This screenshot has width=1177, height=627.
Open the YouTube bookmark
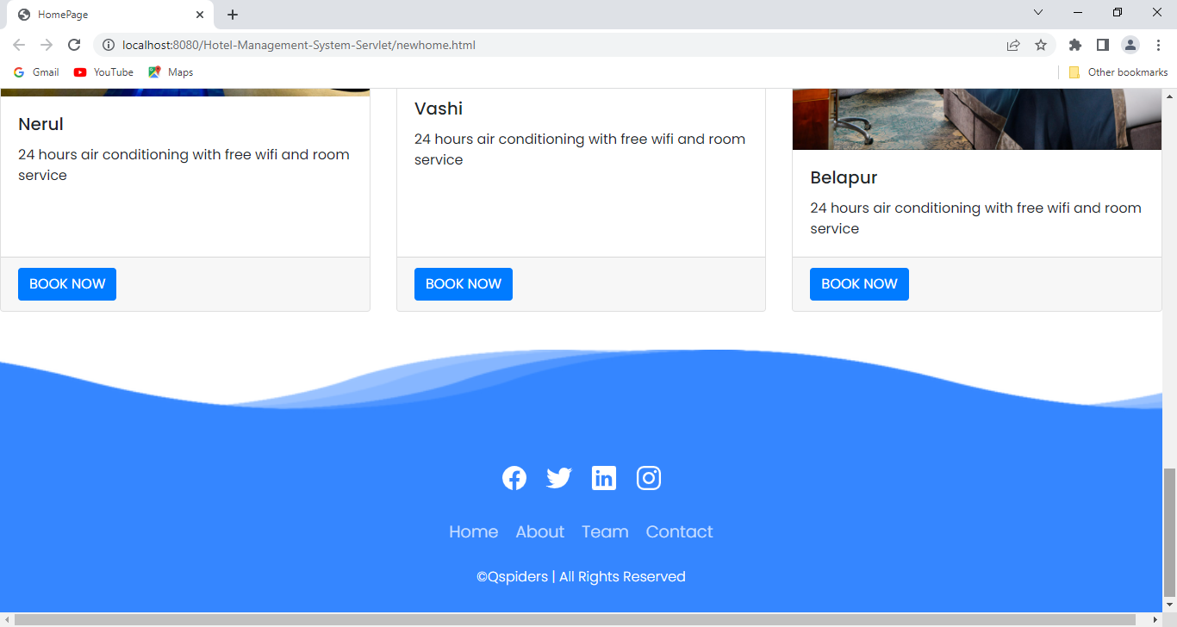[x=103, y=72]
